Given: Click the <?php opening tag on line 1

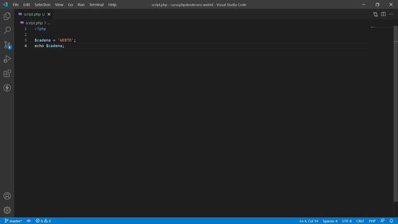Looking at the screenshot, I should pyautogui.click(x=40, y=29).
